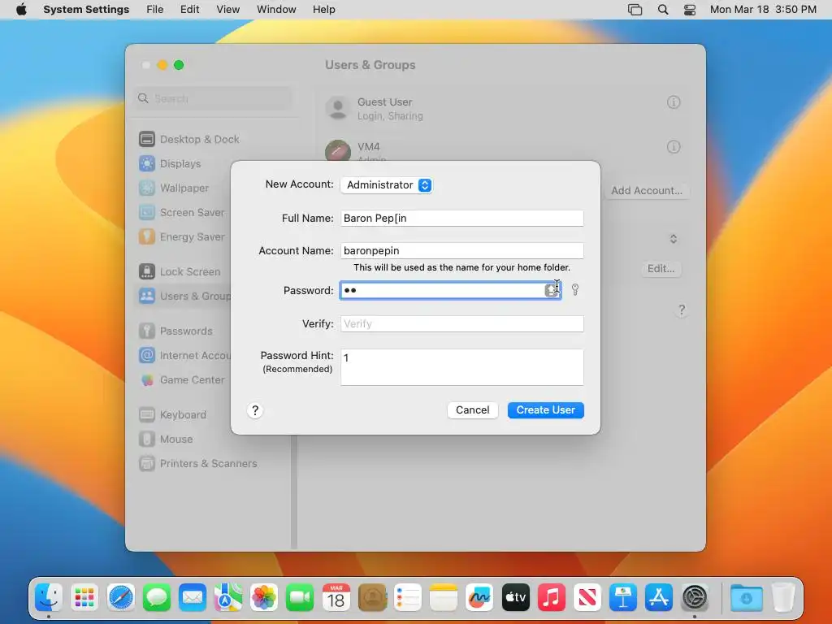Click the Password field
Viewport: 832px width, 624px height.
pos(450,290)
